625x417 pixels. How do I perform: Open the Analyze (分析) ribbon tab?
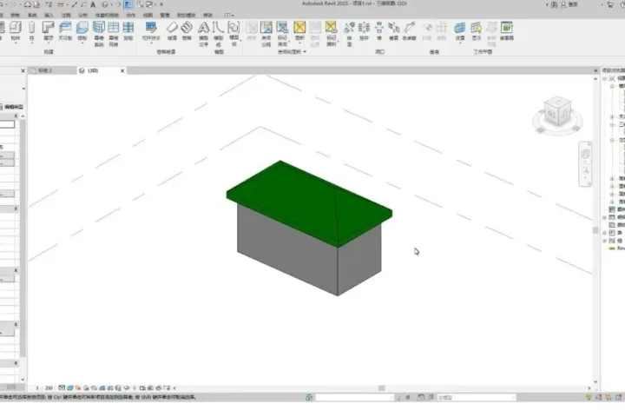(x=83, y=15)
